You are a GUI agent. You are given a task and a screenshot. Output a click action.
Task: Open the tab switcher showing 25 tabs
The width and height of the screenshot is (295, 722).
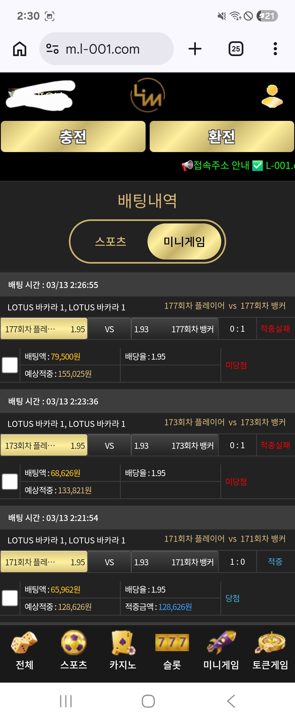click(236, 49)
